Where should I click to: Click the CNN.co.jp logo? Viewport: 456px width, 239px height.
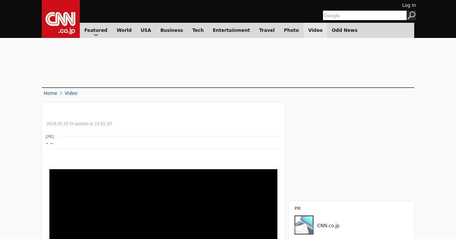[x=61, y=19]
